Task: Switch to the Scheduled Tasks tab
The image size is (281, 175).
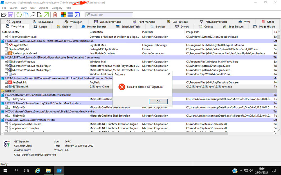Action: pos(128,27)
